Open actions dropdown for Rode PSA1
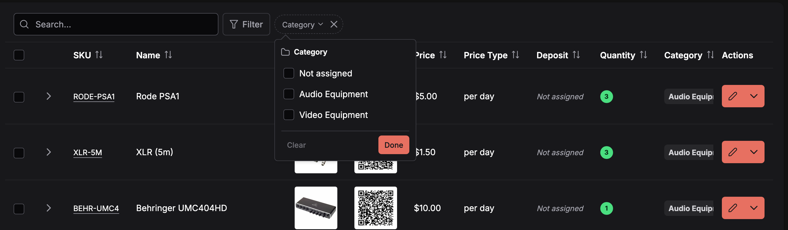The height and width of the screenshot is (230, 788). [754, 96]
